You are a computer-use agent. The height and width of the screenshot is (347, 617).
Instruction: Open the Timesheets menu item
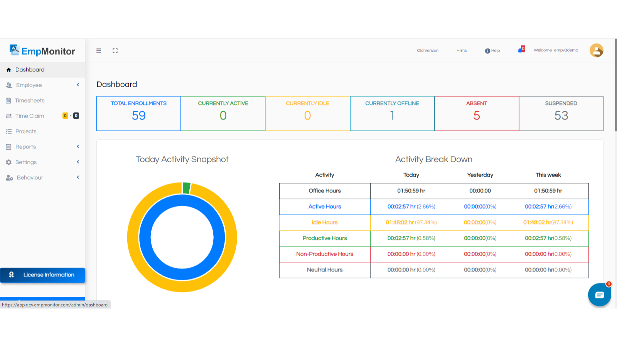42,101
